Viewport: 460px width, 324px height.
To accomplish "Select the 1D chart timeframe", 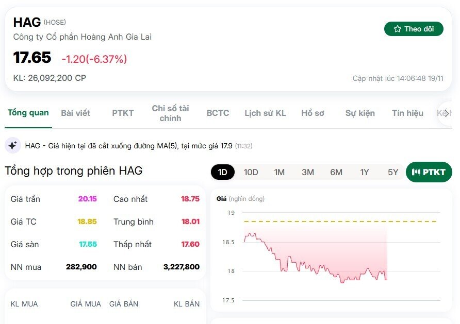I will pyautogui.click(x=223, y=172).
